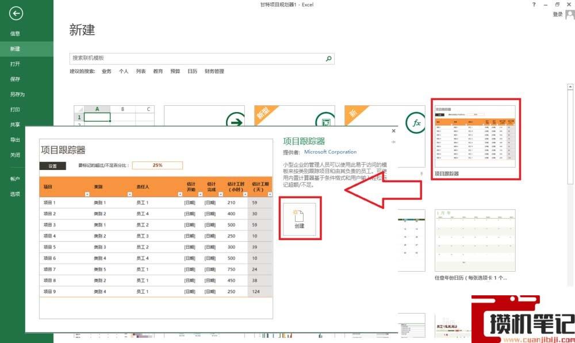This screenshot has height=343, width=575.
Task: Click the cell '项目 9' in preview
Action: pyautogui.click(x=49, y=292)
